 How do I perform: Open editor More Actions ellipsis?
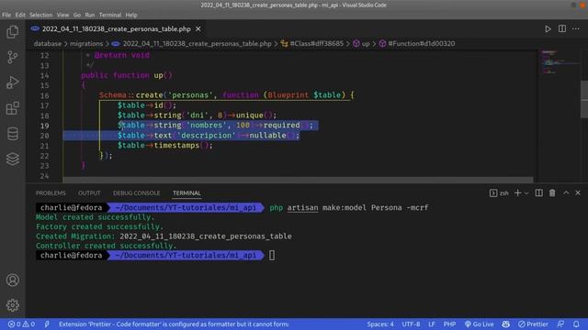coord(576,28)
